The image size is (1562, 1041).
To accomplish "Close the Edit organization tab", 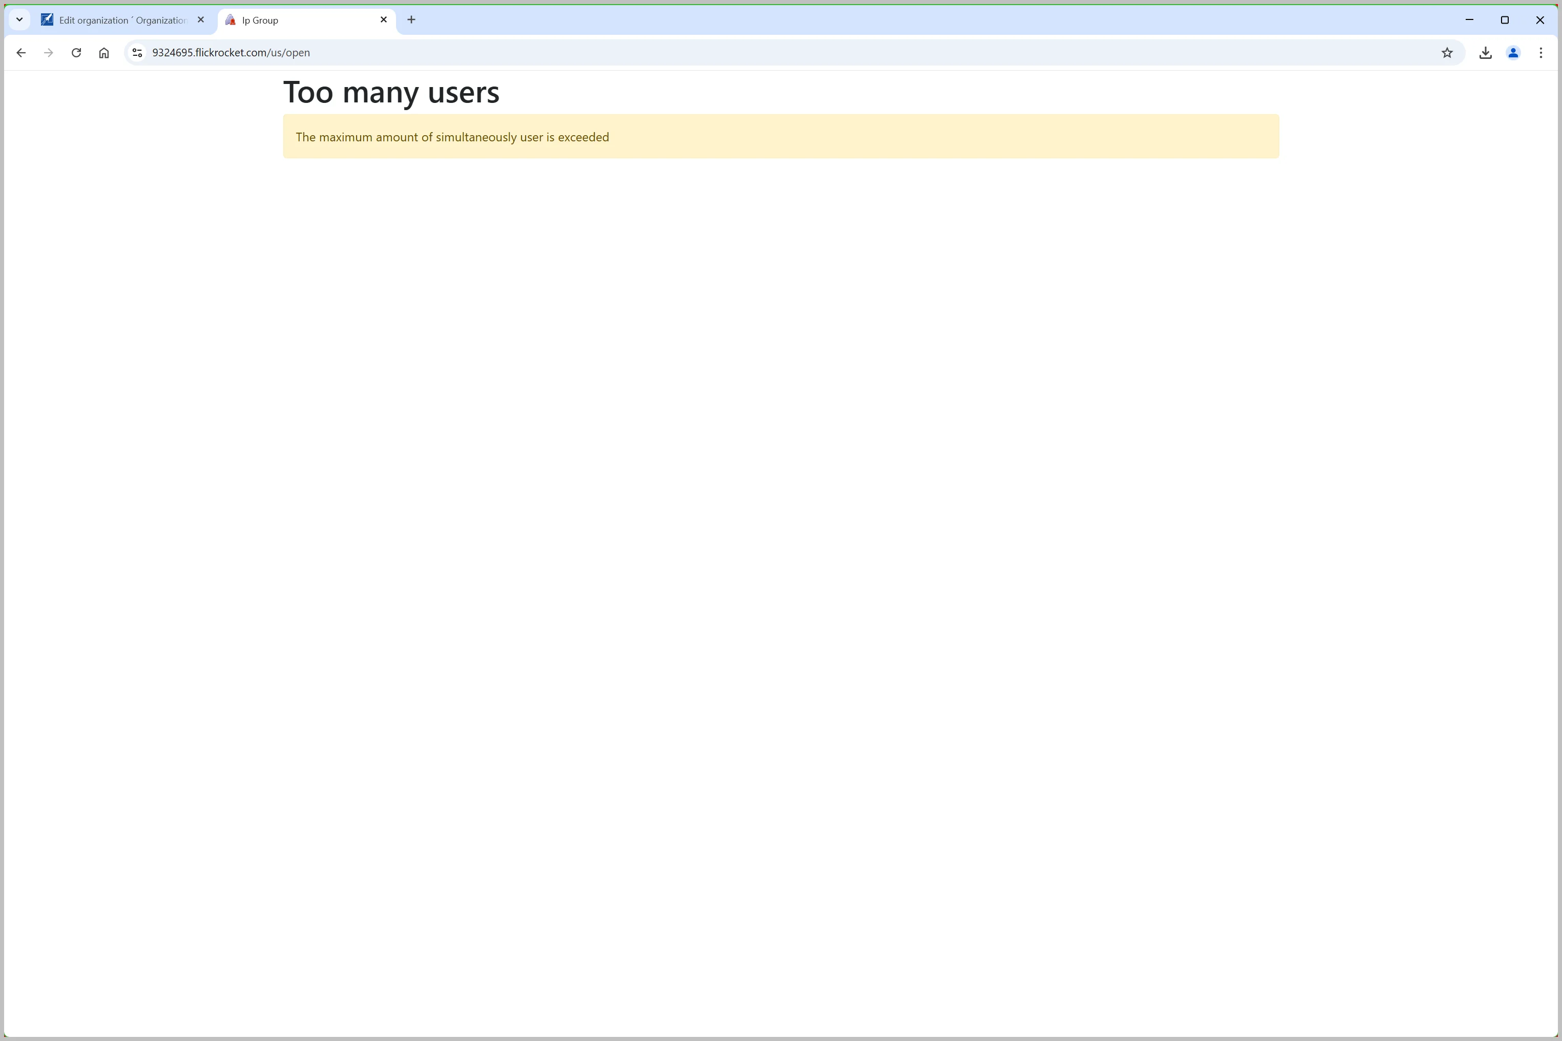I will (200, 20).
